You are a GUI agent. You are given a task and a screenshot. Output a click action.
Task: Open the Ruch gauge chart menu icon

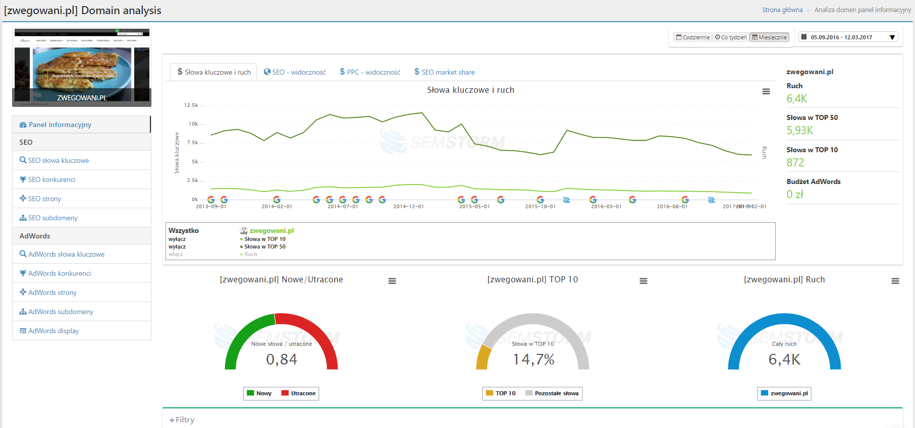pos(895,281)
